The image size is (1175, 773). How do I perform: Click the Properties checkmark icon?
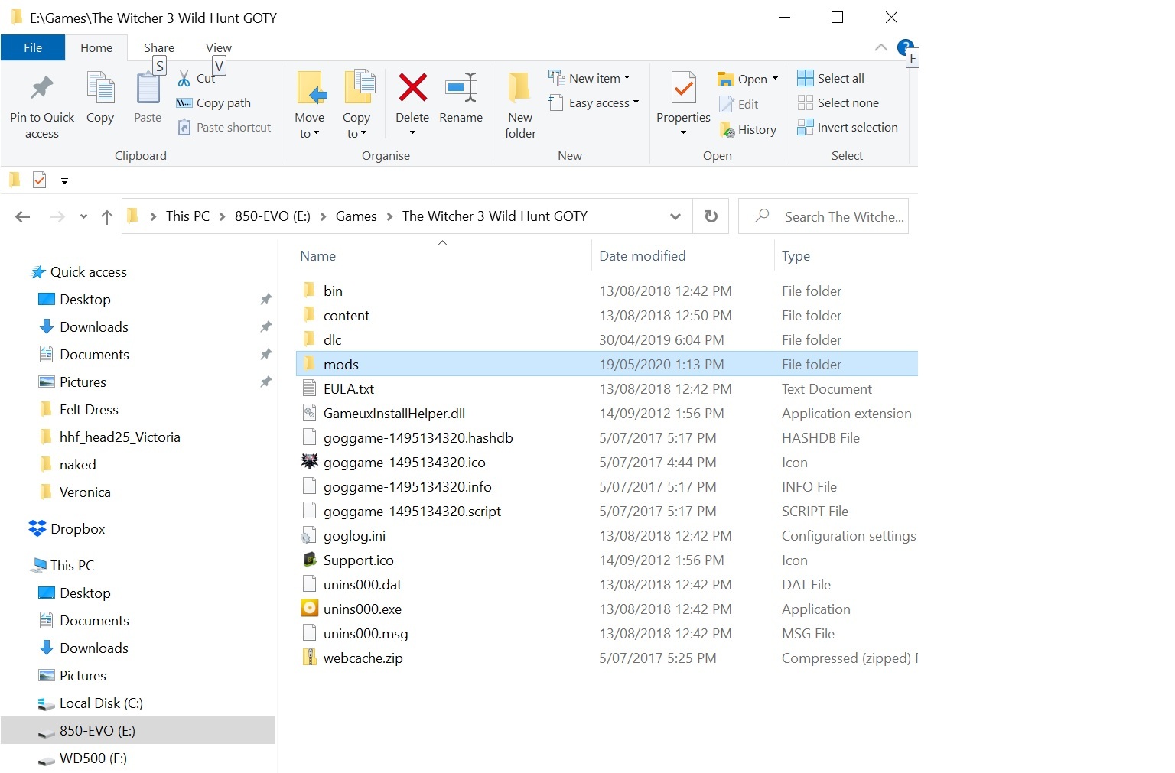(683, 88)
